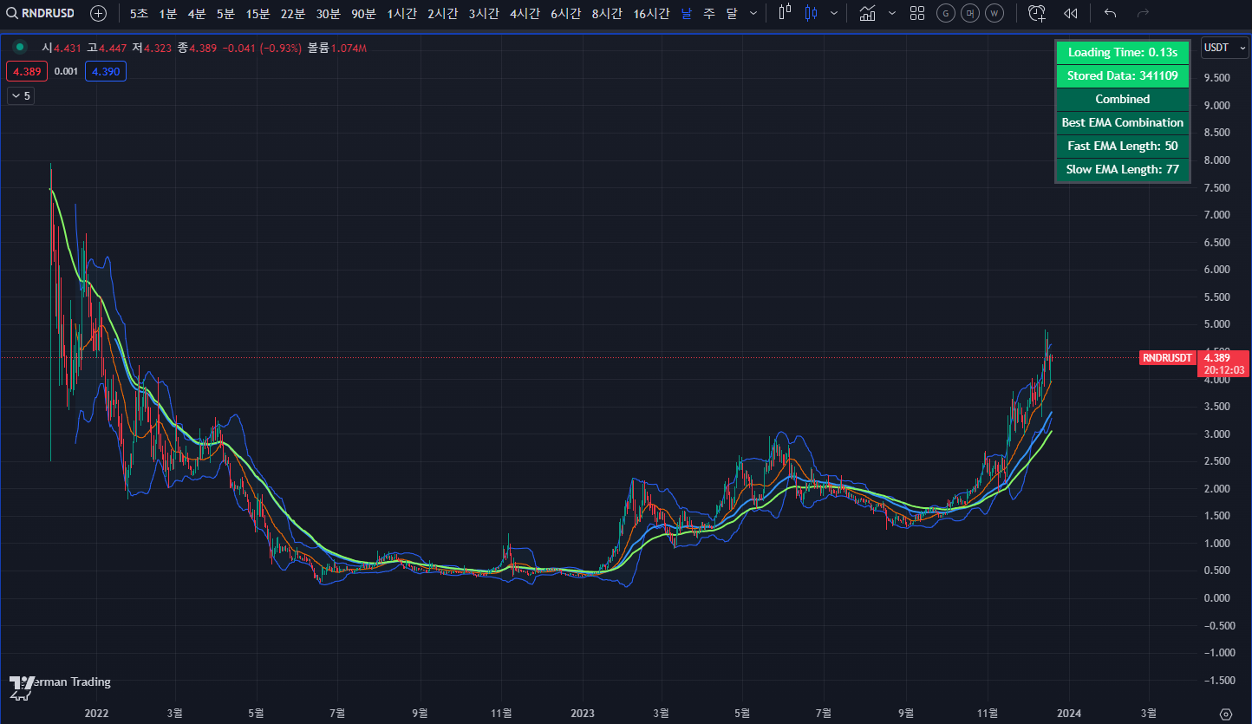This screenshot has height=724, width=1252.
Task: Click the 볼륨 1.074M volume readout
Action: point(337,48)
